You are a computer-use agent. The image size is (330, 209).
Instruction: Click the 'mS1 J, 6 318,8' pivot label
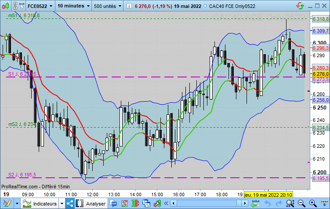pos(24,15)
